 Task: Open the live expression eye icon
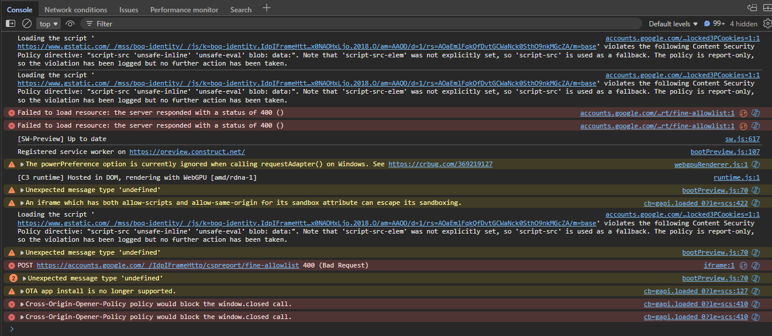coord(70,23)
